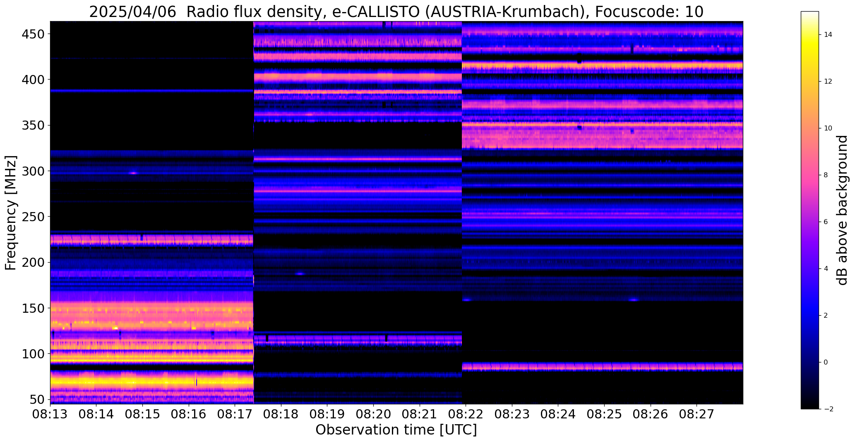Viewport: 855px width, 442px height.
Task: Click the 100 frequency tick label
Action: click(x=33, y=354)
